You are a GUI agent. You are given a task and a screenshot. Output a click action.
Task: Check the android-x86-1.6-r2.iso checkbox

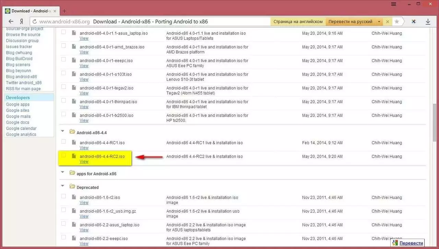coord(63,196)
